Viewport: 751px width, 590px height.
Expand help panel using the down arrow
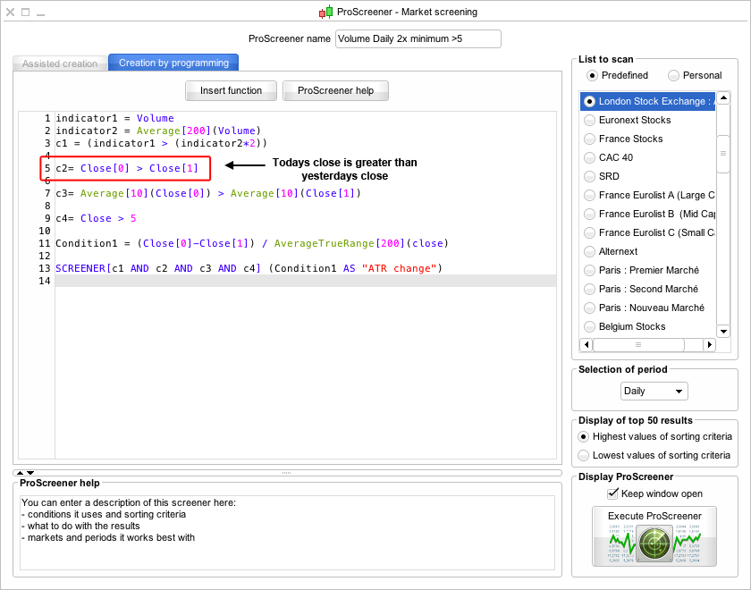coord(30,472)
